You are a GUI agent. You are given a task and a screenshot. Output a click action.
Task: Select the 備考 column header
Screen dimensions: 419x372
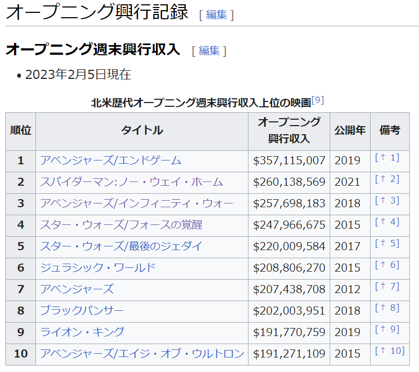[x=390, y=130]
